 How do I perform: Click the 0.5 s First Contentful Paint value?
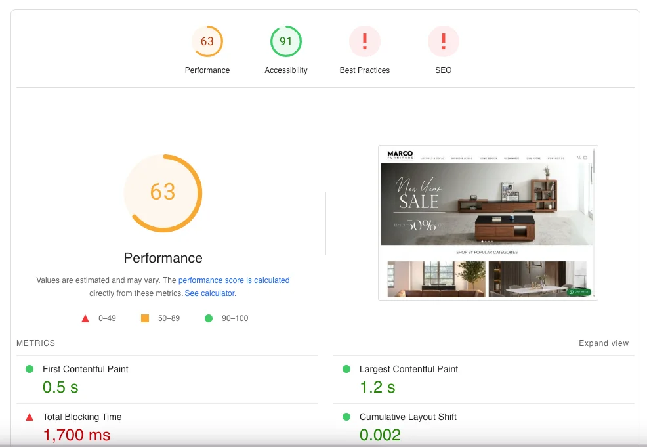coord(60,387)
